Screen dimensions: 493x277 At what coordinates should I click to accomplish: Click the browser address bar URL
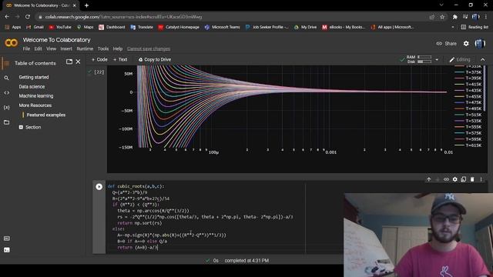pos(123,17)
